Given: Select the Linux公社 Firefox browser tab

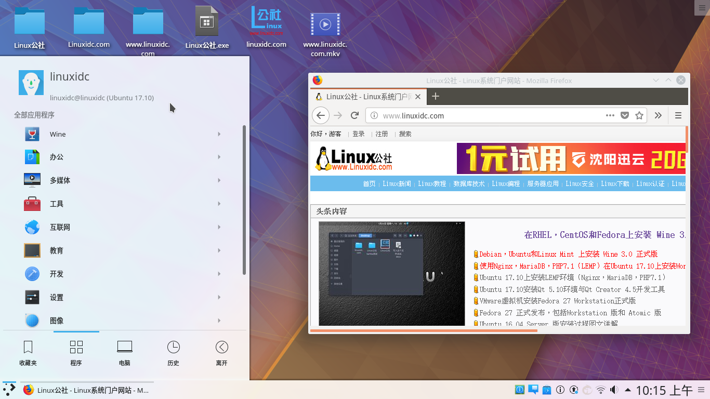Looking at the screenshot, I should (x=369, y=97).
